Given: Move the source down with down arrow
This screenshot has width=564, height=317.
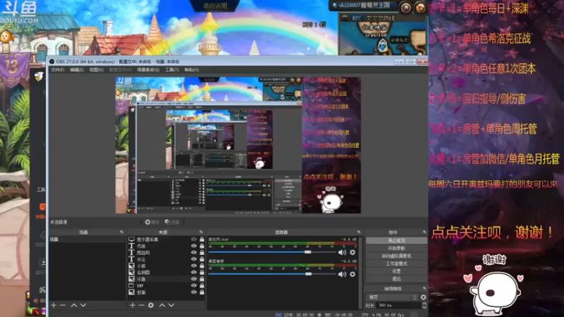Looking at the screenshot, I should point(171,305).
